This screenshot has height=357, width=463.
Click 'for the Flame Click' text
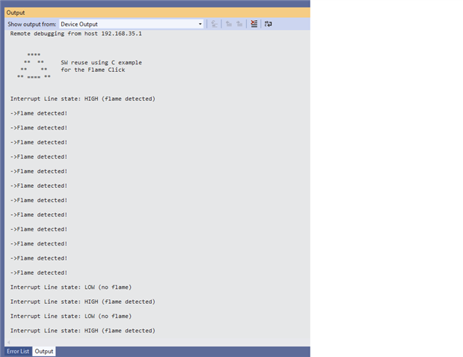(x=93, y=70)
